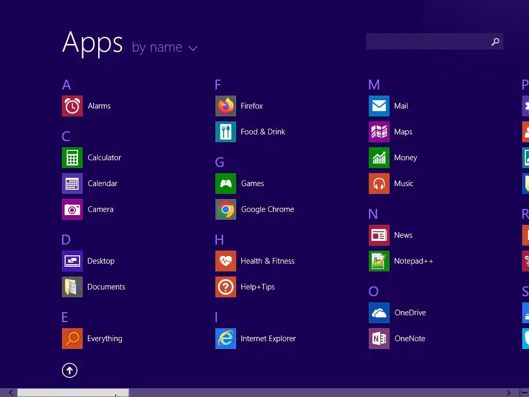Viewport: 529px width, 397px height.
Task: Open the Calendar app icon
Action: [x=72, y=184]
